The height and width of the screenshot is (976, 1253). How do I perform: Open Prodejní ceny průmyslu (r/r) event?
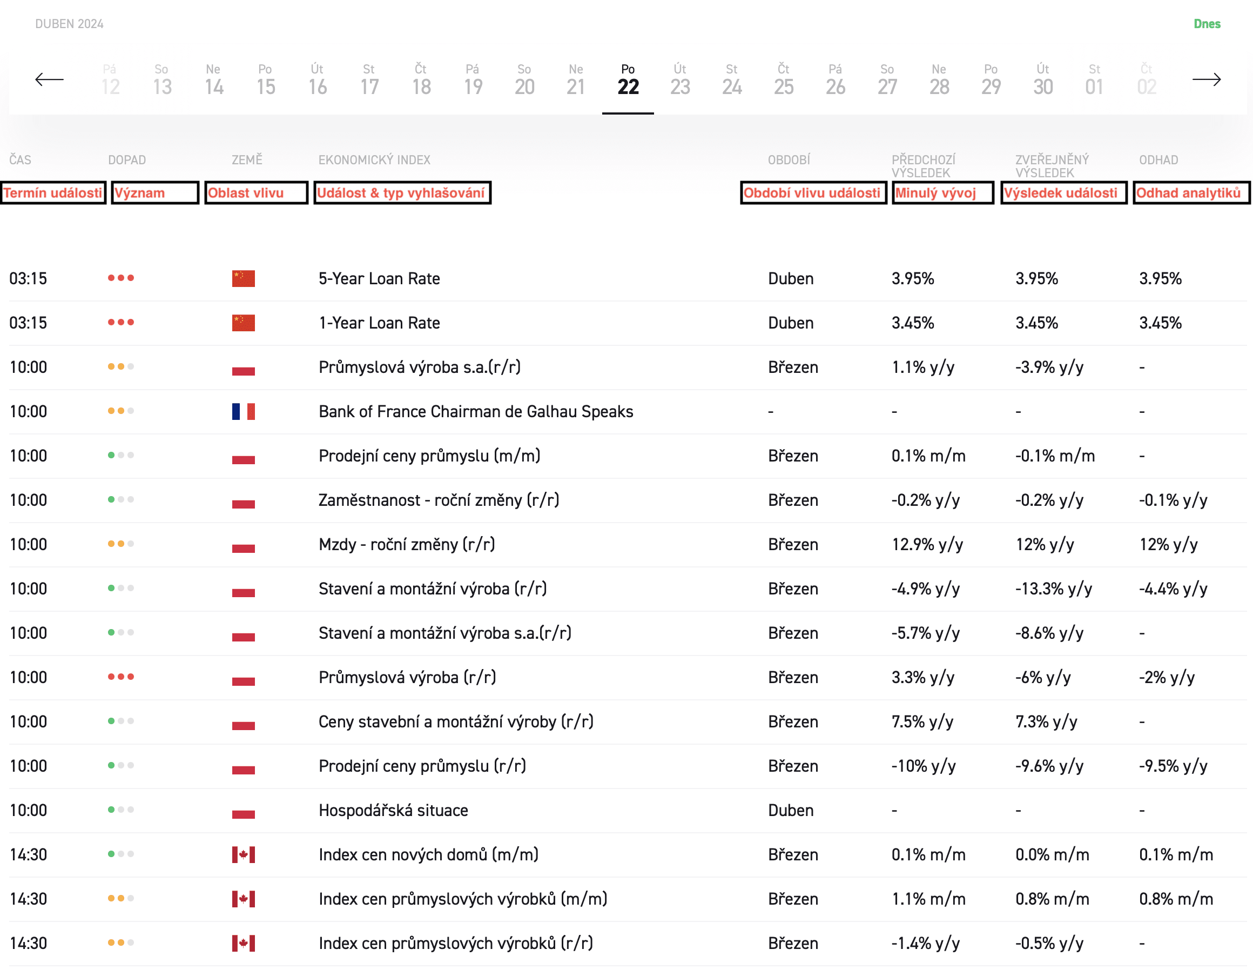pos(422,766)
